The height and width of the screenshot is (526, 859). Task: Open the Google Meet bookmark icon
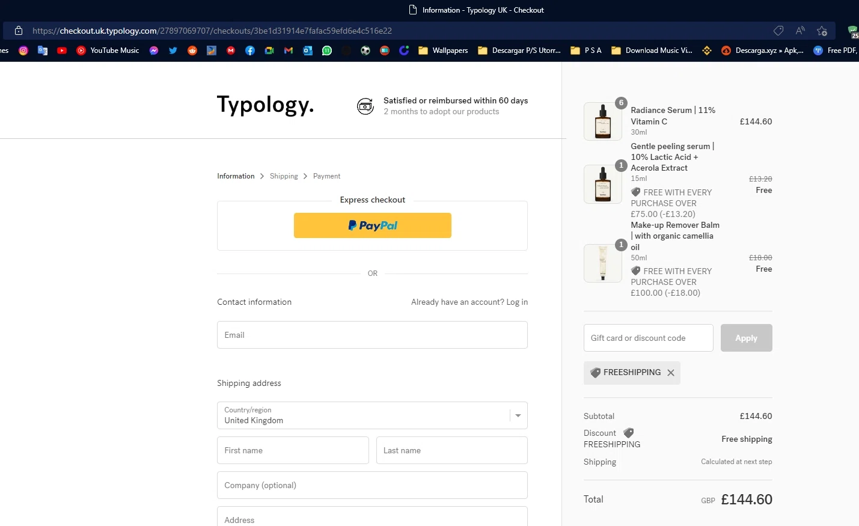pos(269,50)
